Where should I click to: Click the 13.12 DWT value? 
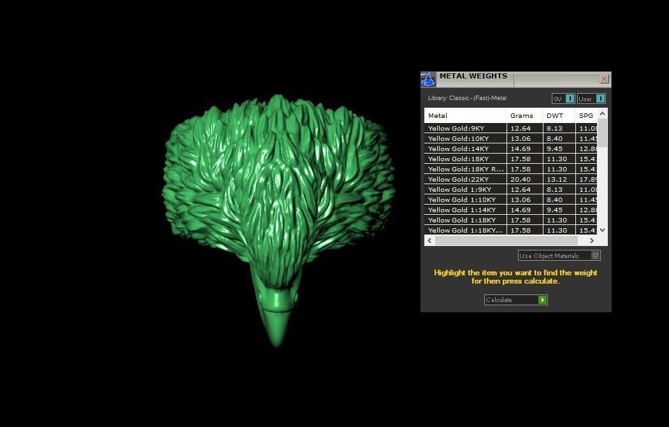pos(557,179)
